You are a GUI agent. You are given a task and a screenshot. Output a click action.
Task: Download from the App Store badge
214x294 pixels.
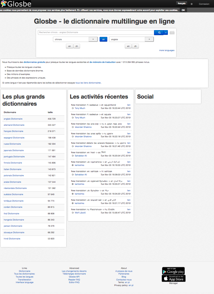point(174,278)
